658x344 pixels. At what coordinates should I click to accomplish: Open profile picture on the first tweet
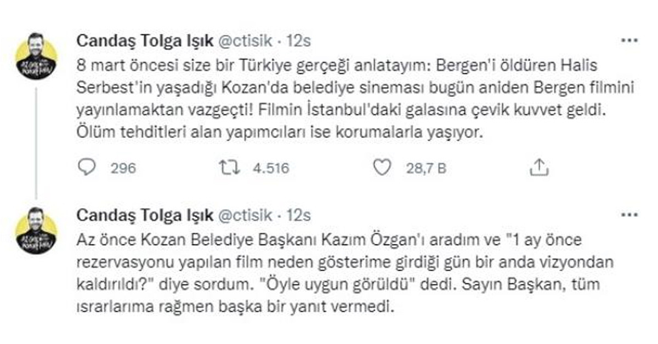click(x=36, y=56)
